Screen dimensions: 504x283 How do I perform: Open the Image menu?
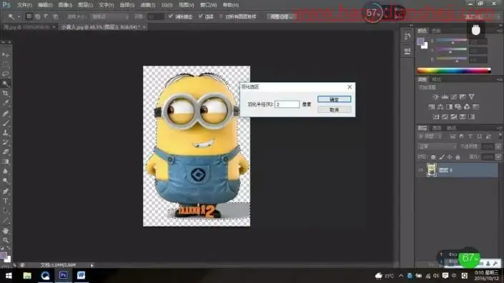coord(65,5)
